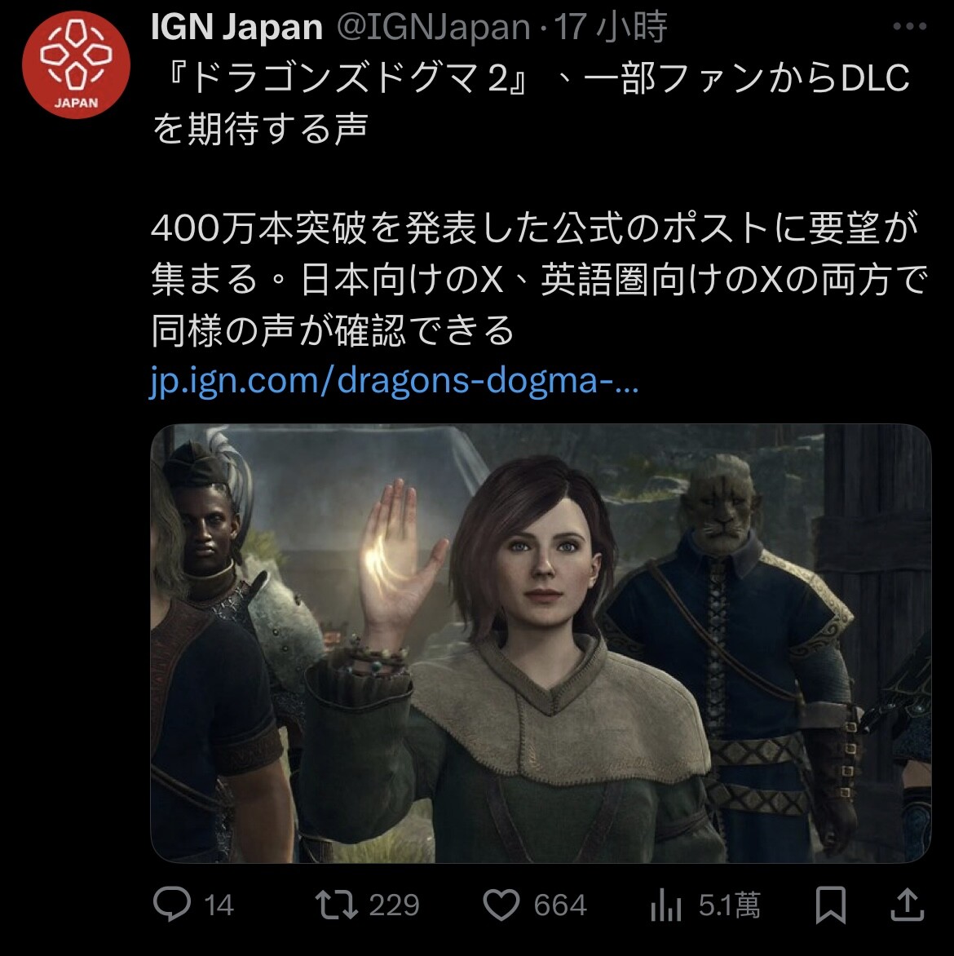Click the tweet headline text about DLC
Image resolution: width=954 pixels, height=956 pixels.
coord(530,103)
